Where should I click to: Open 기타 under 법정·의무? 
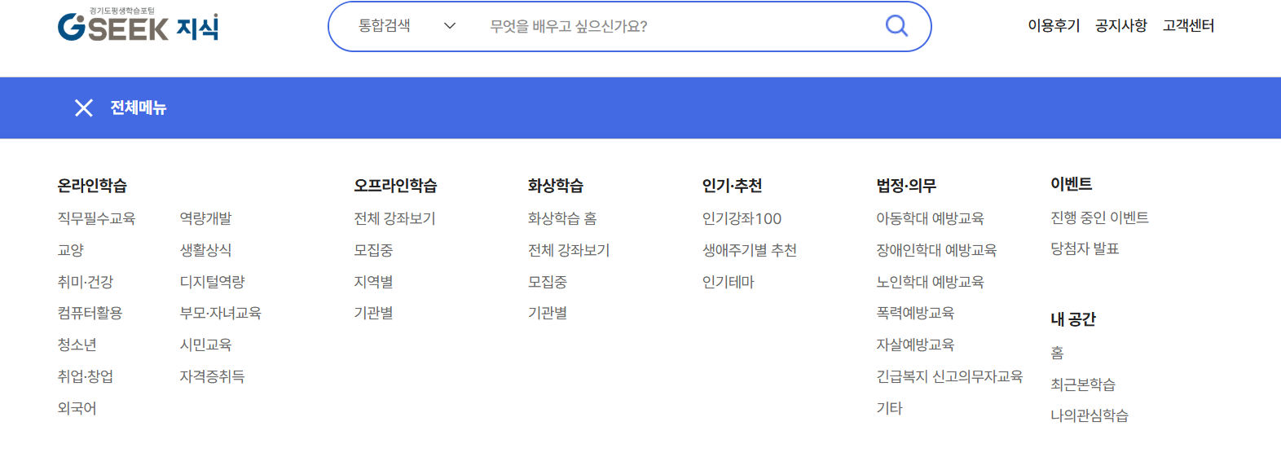click(890, 408)
